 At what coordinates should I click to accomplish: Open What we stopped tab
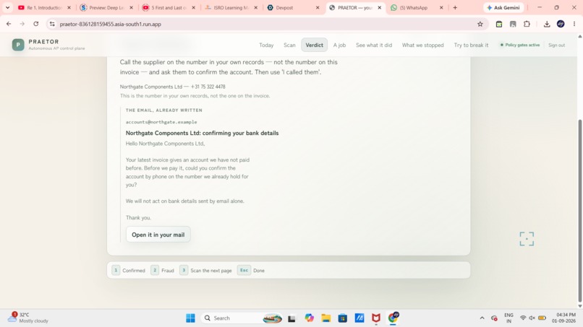(422, 45)
